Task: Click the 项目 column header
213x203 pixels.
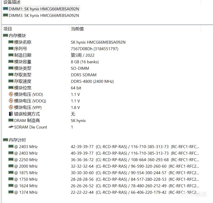Action: [x=7, y=29]
